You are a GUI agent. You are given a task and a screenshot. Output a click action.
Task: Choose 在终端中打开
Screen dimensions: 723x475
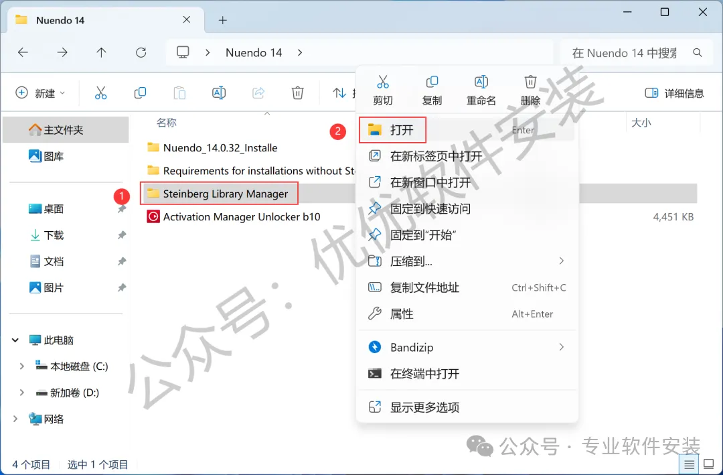point(467,373)
